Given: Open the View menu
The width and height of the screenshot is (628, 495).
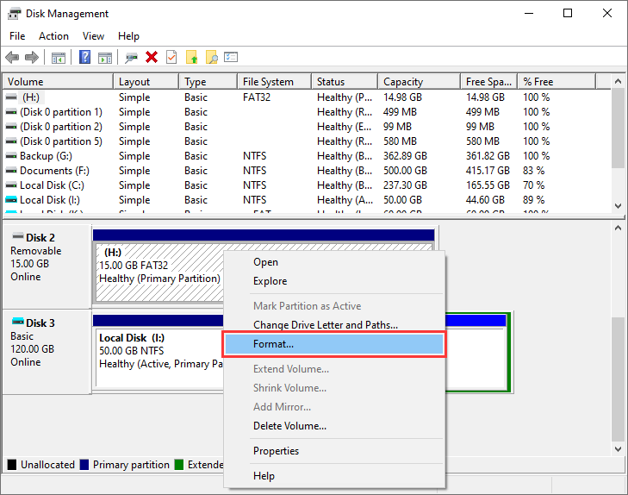Looking at the screenshot, I should click(93, 36).
